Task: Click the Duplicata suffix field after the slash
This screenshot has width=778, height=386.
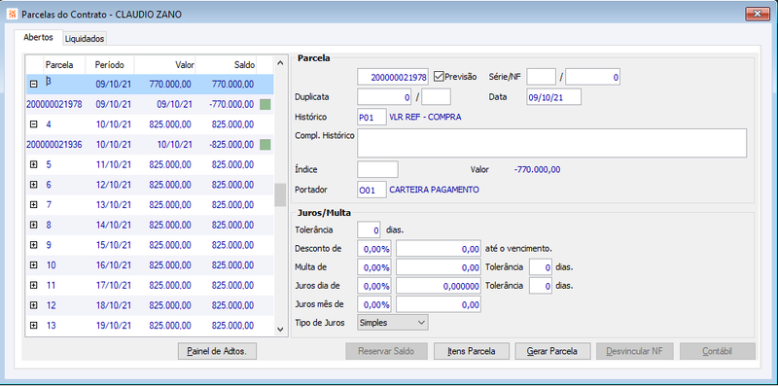Action: pos(436,97)
